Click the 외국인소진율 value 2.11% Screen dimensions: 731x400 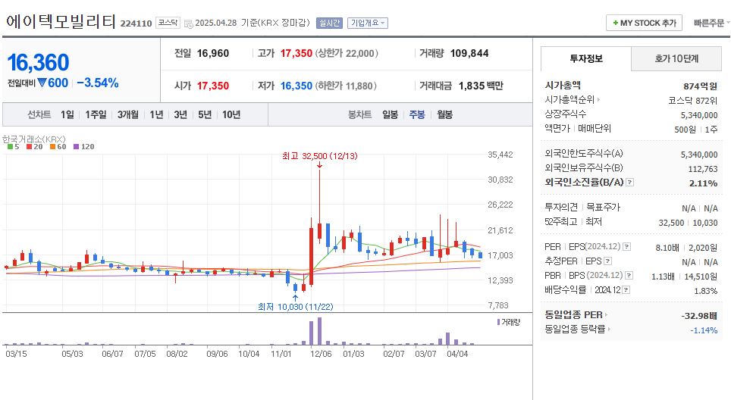point(704,183)
